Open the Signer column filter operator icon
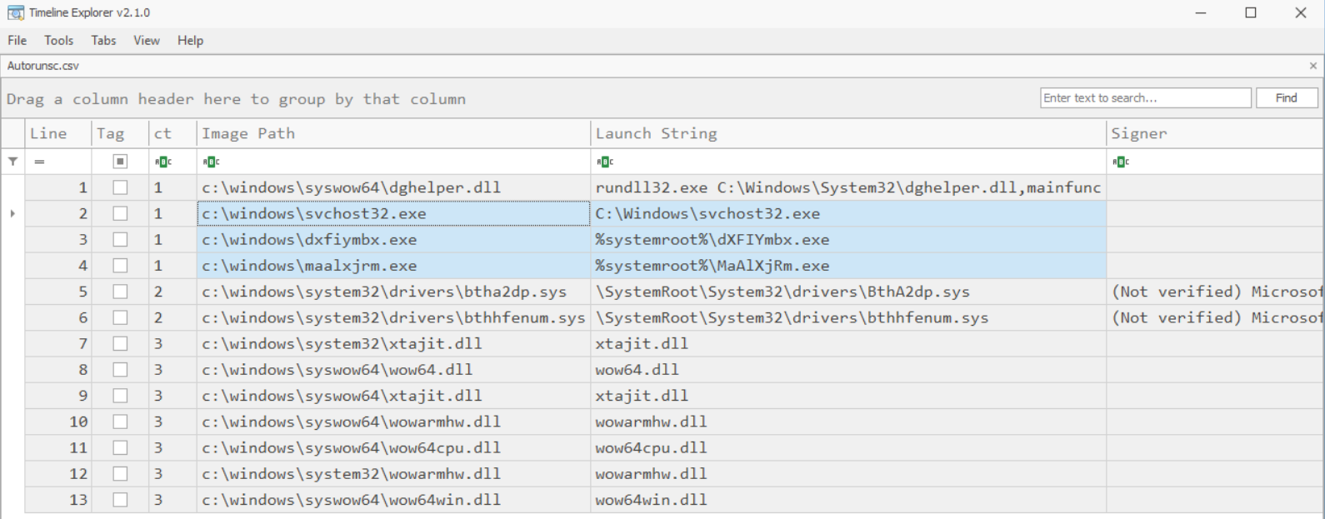1325x519 pixels. pyautogui.click(x=1121, y=162)
